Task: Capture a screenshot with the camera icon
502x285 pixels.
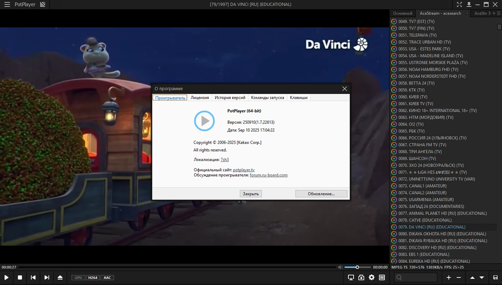Action: tap(361, 277)
